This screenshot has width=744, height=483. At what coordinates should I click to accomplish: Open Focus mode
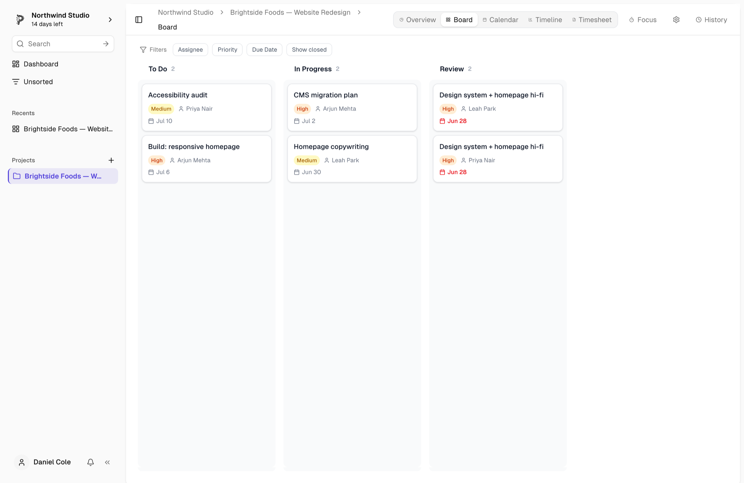pos(643,20)
